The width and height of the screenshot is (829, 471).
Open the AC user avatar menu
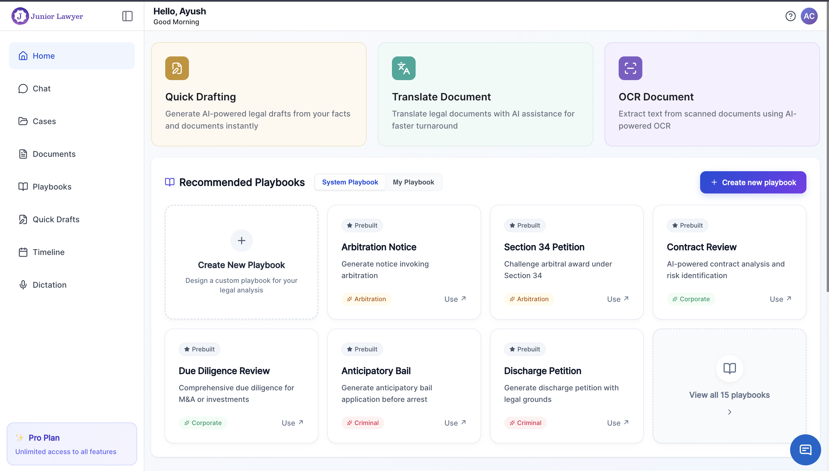click(x=809, y=16)
